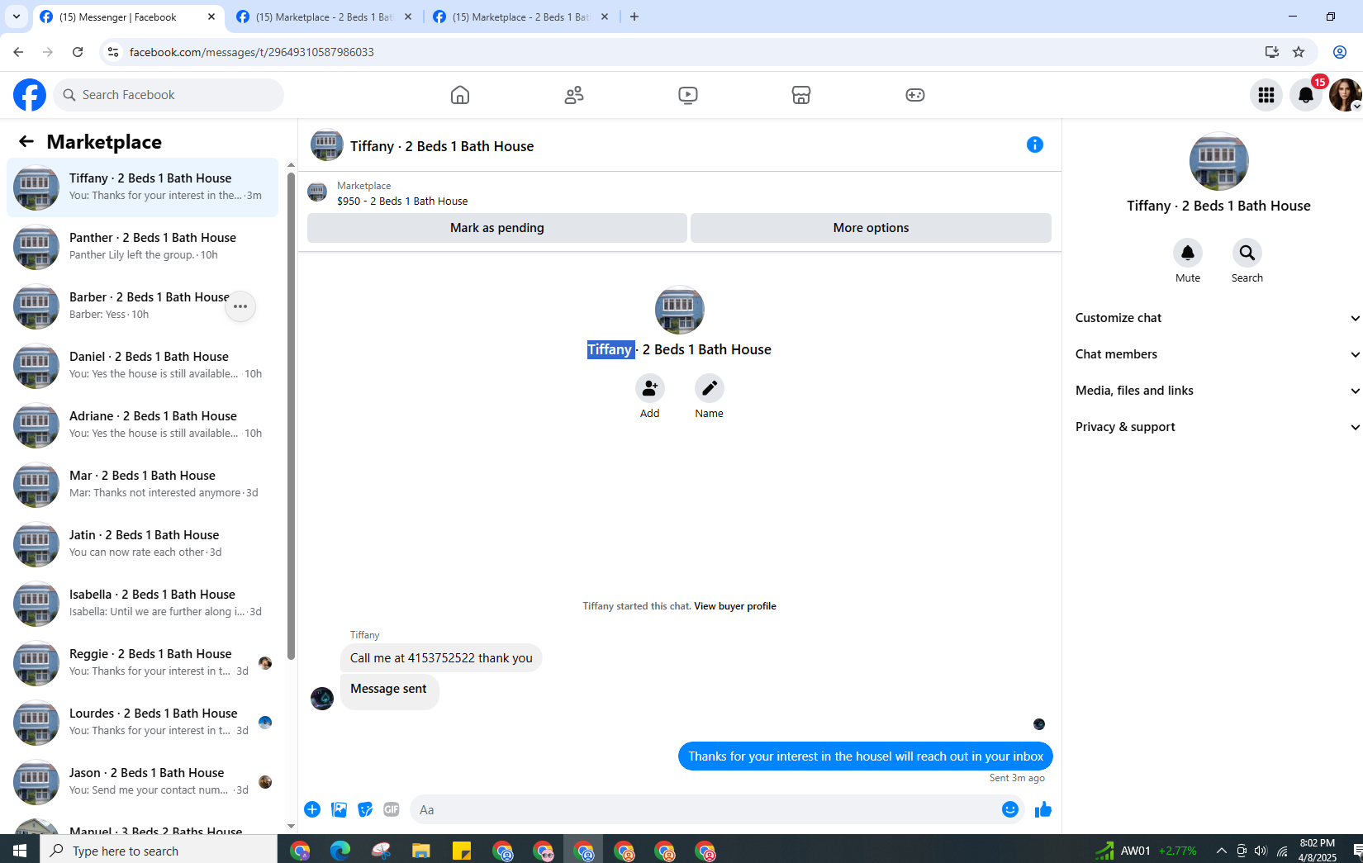
Task: Open View buyer profile link
Action: pos(734,606)
